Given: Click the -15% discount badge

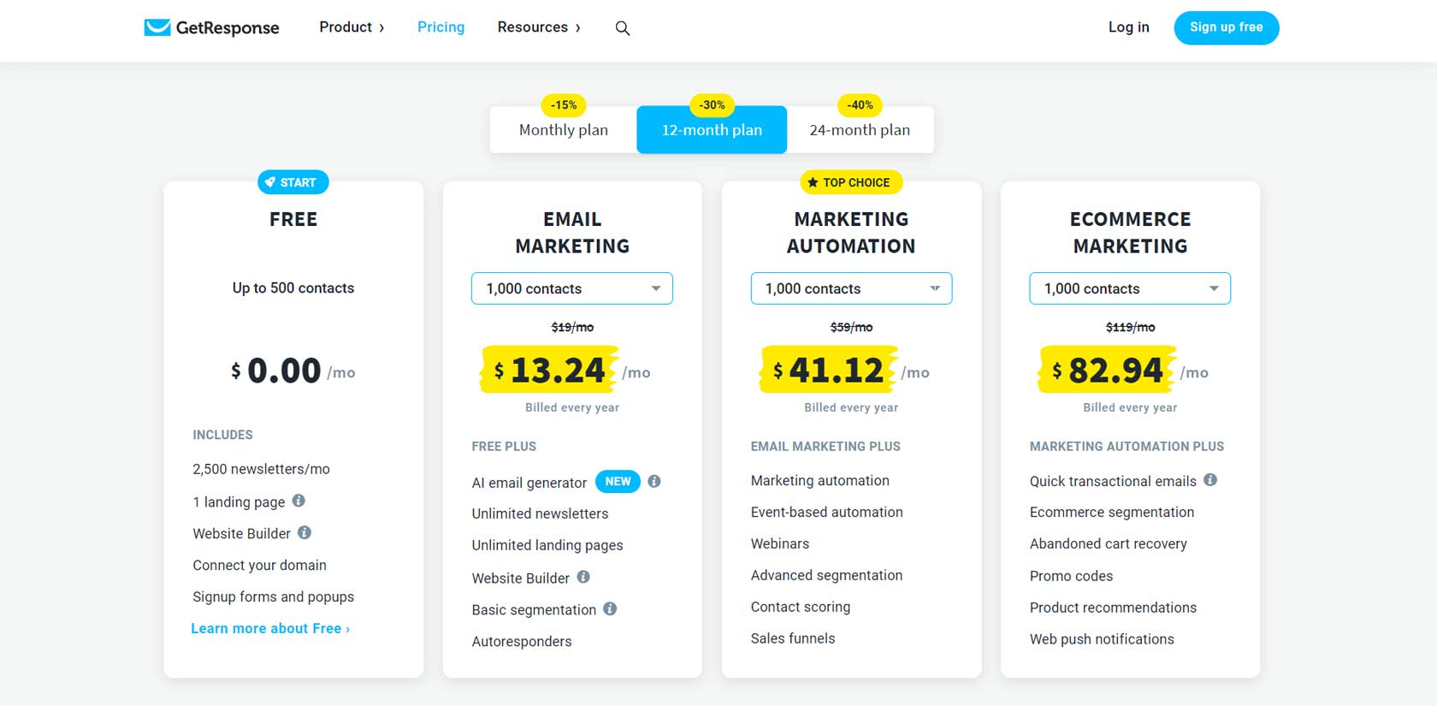Looking at the screenshot, I should (x=564, y=105).
